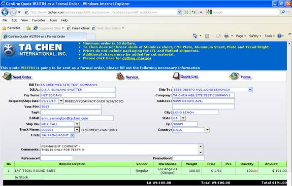Click the Ta Chen logo emblem
This screenshot has height=186, width=292.
(x=9, y=50)
